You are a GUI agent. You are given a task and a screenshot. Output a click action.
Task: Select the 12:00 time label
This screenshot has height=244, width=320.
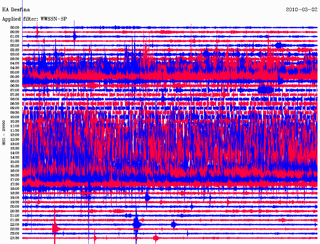pos(15,135)
